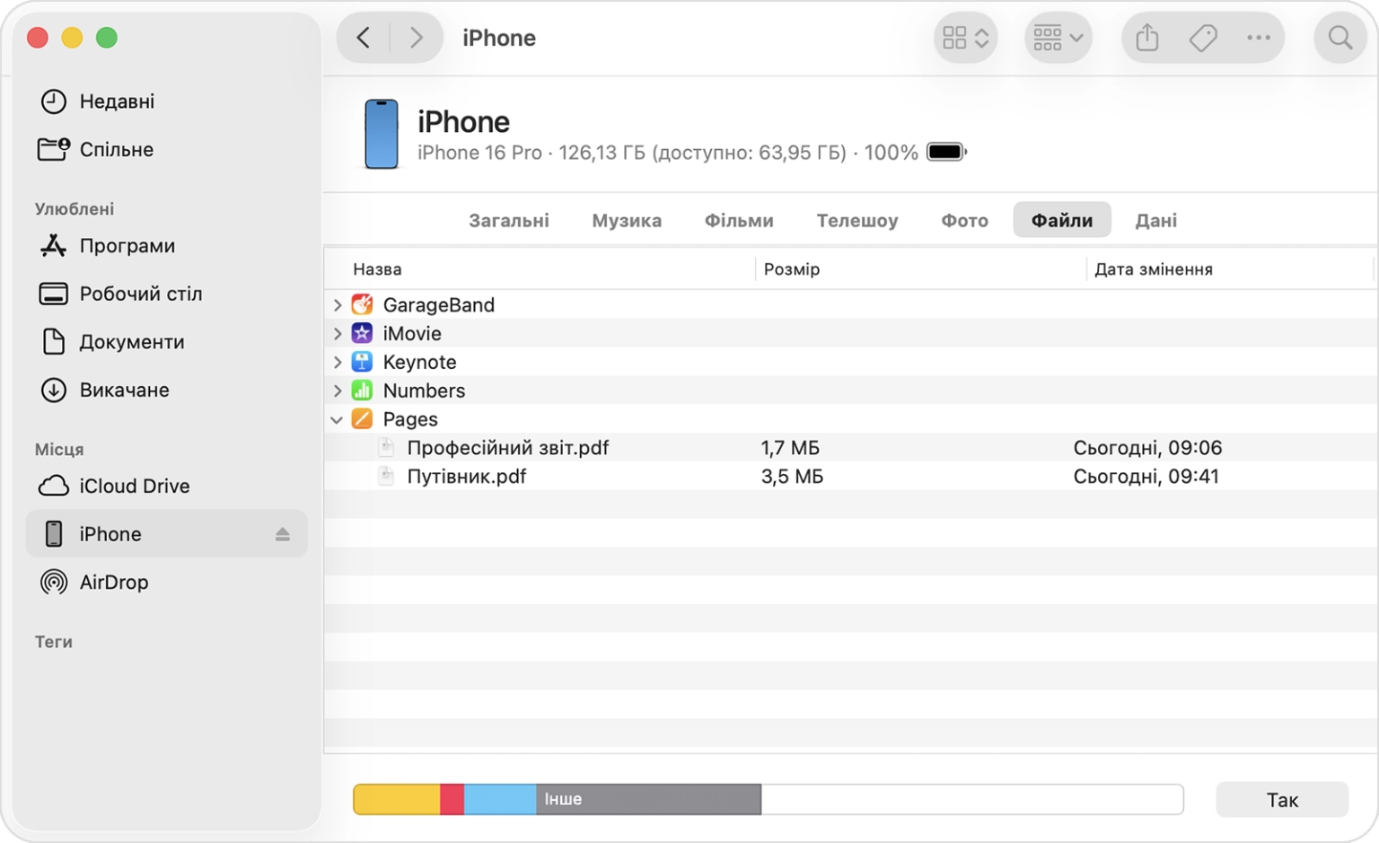Click the Так button
1379x843 pixels.
coord(1282,799)
